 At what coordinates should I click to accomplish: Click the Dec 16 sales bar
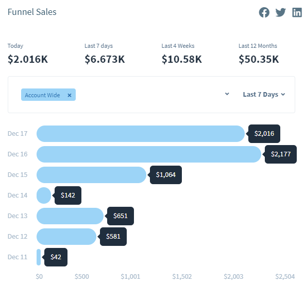click(149, 154)
